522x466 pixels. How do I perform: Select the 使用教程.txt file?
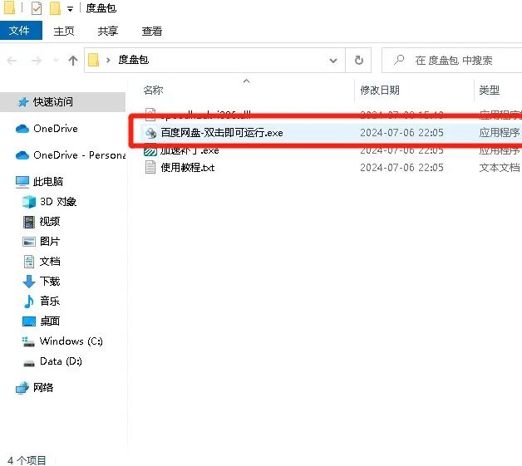187,167
